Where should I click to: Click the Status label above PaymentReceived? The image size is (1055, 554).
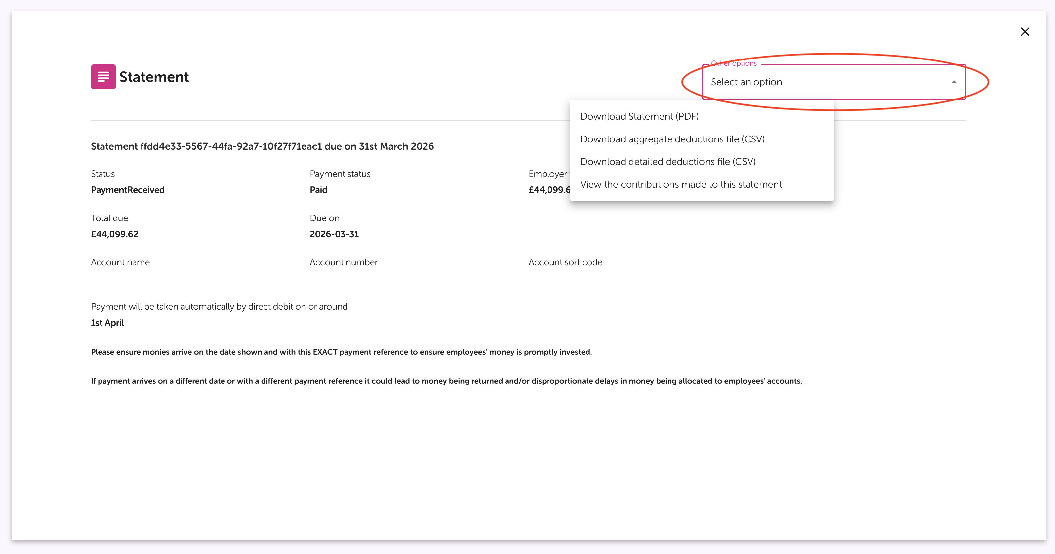[103, 174]
